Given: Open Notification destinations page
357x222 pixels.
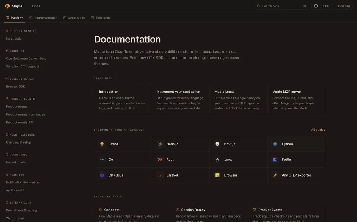Looking at the screenshot, I should tap(23, 182).
